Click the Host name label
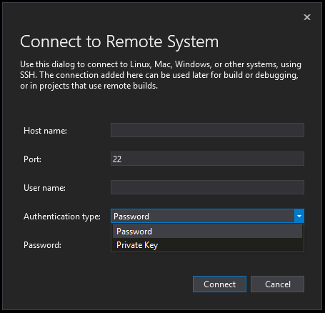 (45, 131)
